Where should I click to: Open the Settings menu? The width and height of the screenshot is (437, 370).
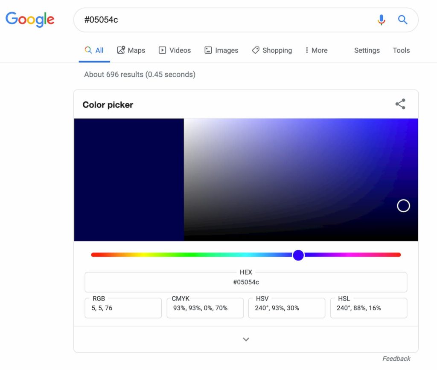(367, 50)
